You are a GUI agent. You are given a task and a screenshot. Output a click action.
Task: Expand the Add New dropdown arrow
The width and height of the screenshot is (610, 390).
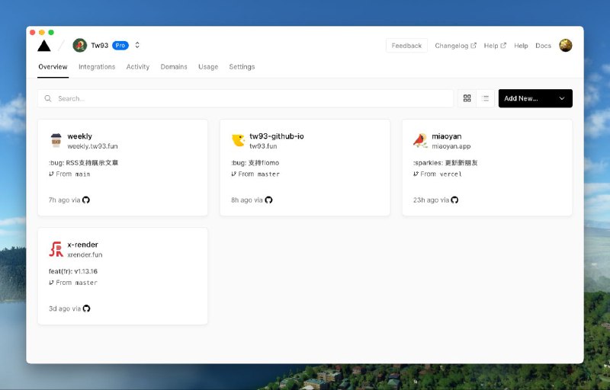tap(562, 99)
